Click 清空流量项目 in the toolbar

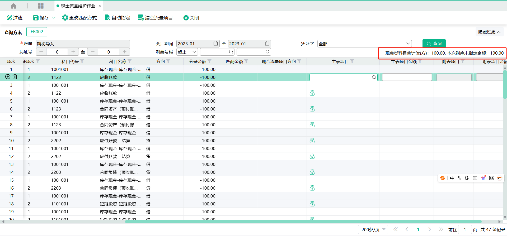click(155, 18)
